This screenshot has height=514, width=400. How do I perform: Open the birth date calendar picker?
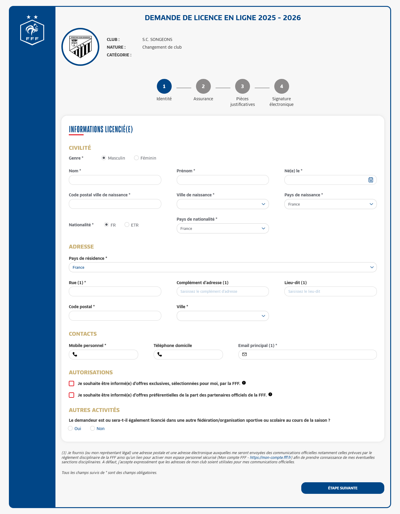[371, 180]
